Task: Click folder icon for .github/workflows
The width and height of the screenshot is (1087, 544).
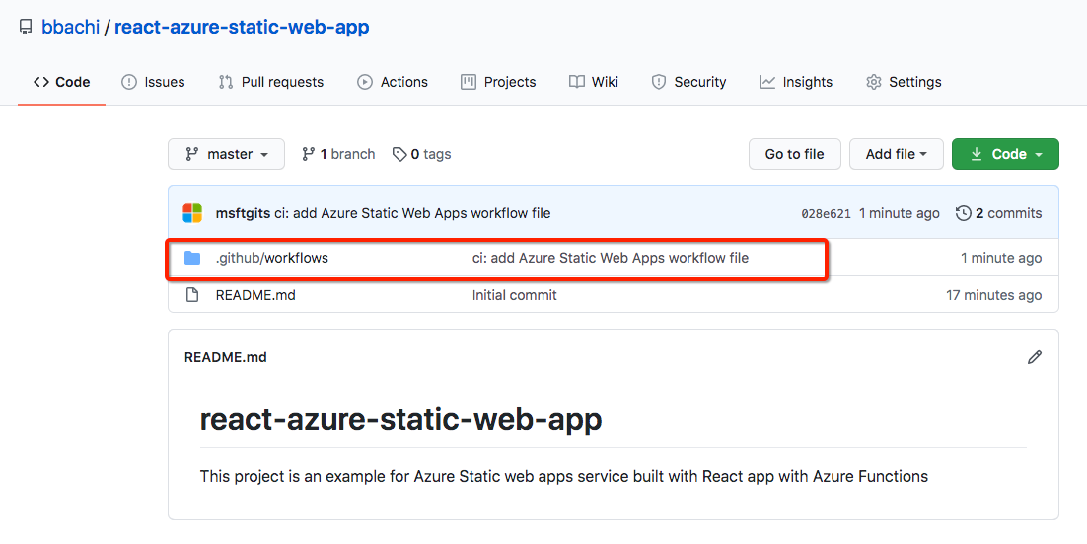Action: pyautogui.click(x=192, y=258)
